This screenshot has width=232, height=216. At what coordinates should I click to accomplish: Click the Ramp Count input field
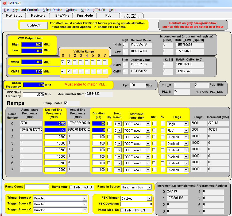37,187
